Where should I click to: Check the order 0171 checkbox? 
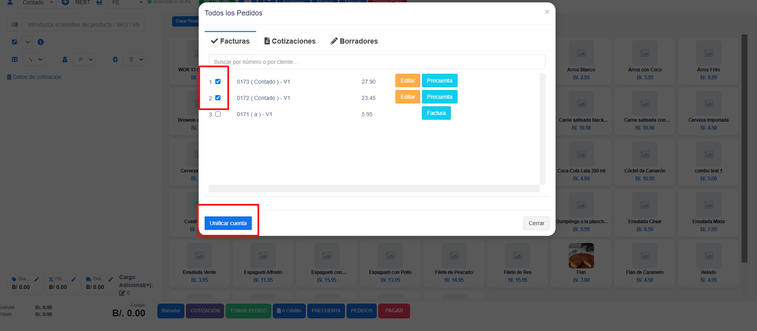(x=218, y=114)
